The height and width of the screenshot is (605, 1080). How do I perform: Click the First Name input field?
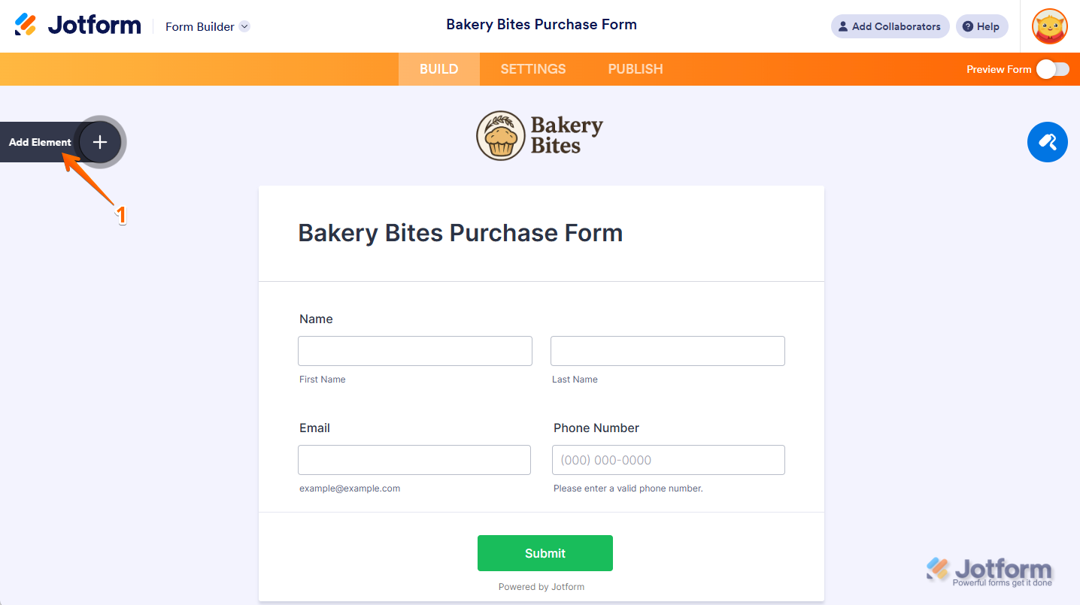pyautogui.click(x=414, y=351)
